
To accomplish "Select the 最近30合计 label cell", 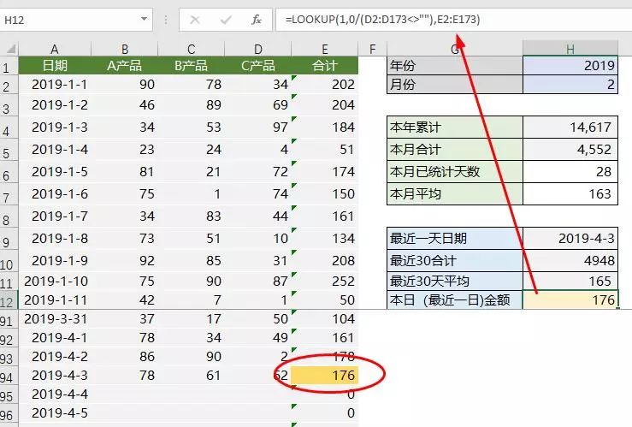I will coord(455,260).
